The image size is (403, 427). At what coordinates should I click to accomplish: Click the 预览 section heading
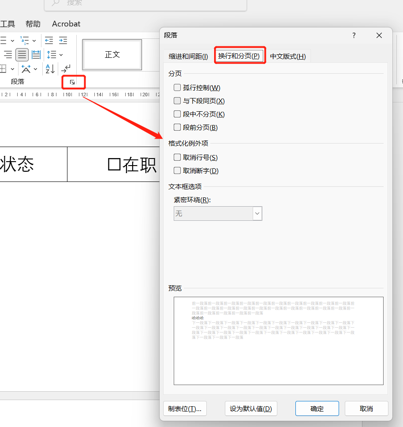(x=175, y=288)
